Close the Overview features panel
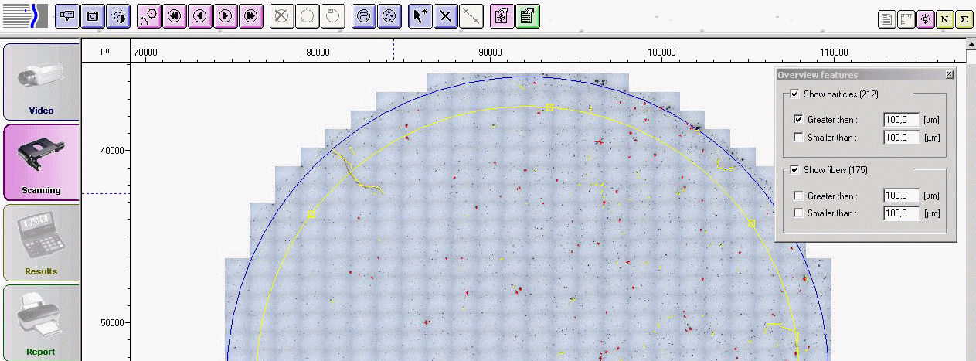Image resolution: width=976 pixels, height=361 pixels. 949,74
